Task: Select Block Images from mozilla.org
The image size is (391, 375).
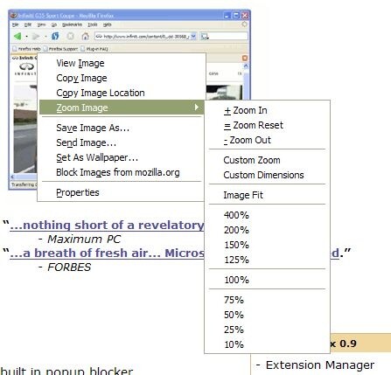Action: pos(118,172)
